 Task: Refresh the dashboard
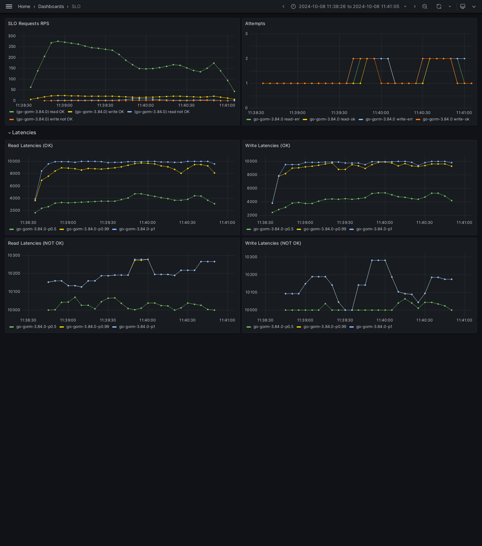pos(439,6)
